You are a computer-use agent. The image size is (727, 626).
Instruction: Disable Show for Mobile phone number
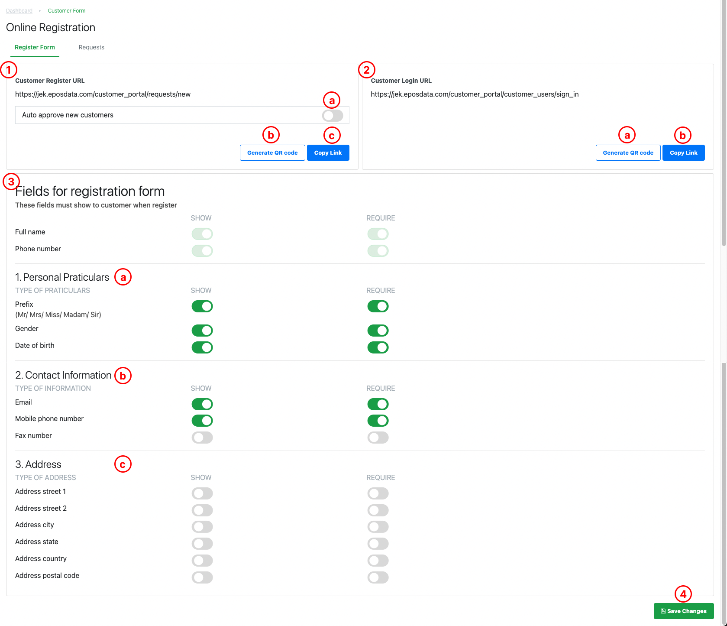[x=202, y=421]
